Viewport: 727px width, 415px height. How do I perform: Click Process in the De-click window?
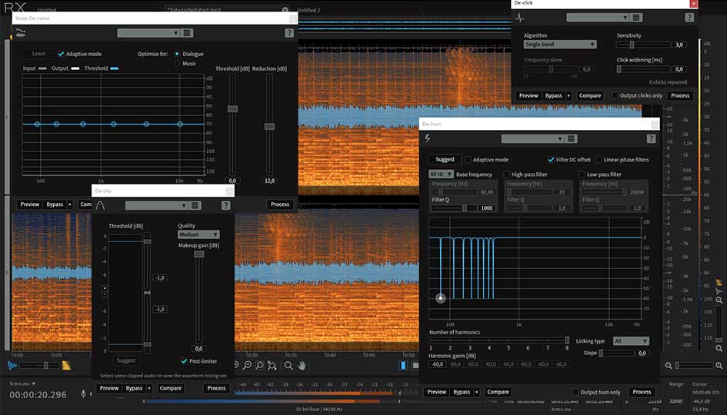(x=680, y=95)
